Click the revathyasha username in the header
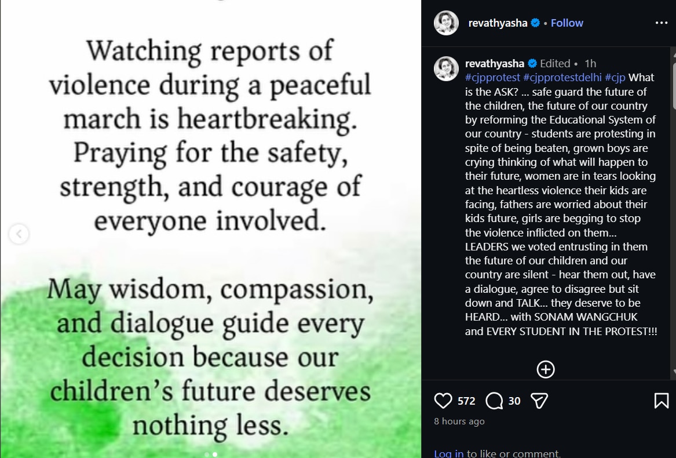This screenshot has width=676, height=458. pyautogui.click(x=498, y=23)
